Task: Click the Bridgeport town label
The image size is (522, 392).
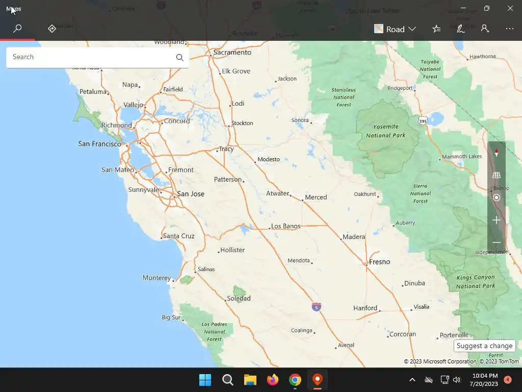Action: coord(400,88)
